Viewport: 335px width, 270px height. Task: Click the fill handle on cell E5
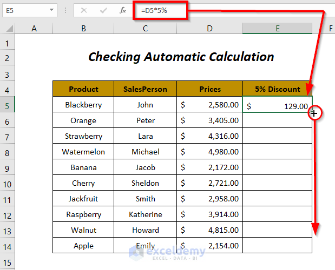pyautogui.click(x=312, y=112)
